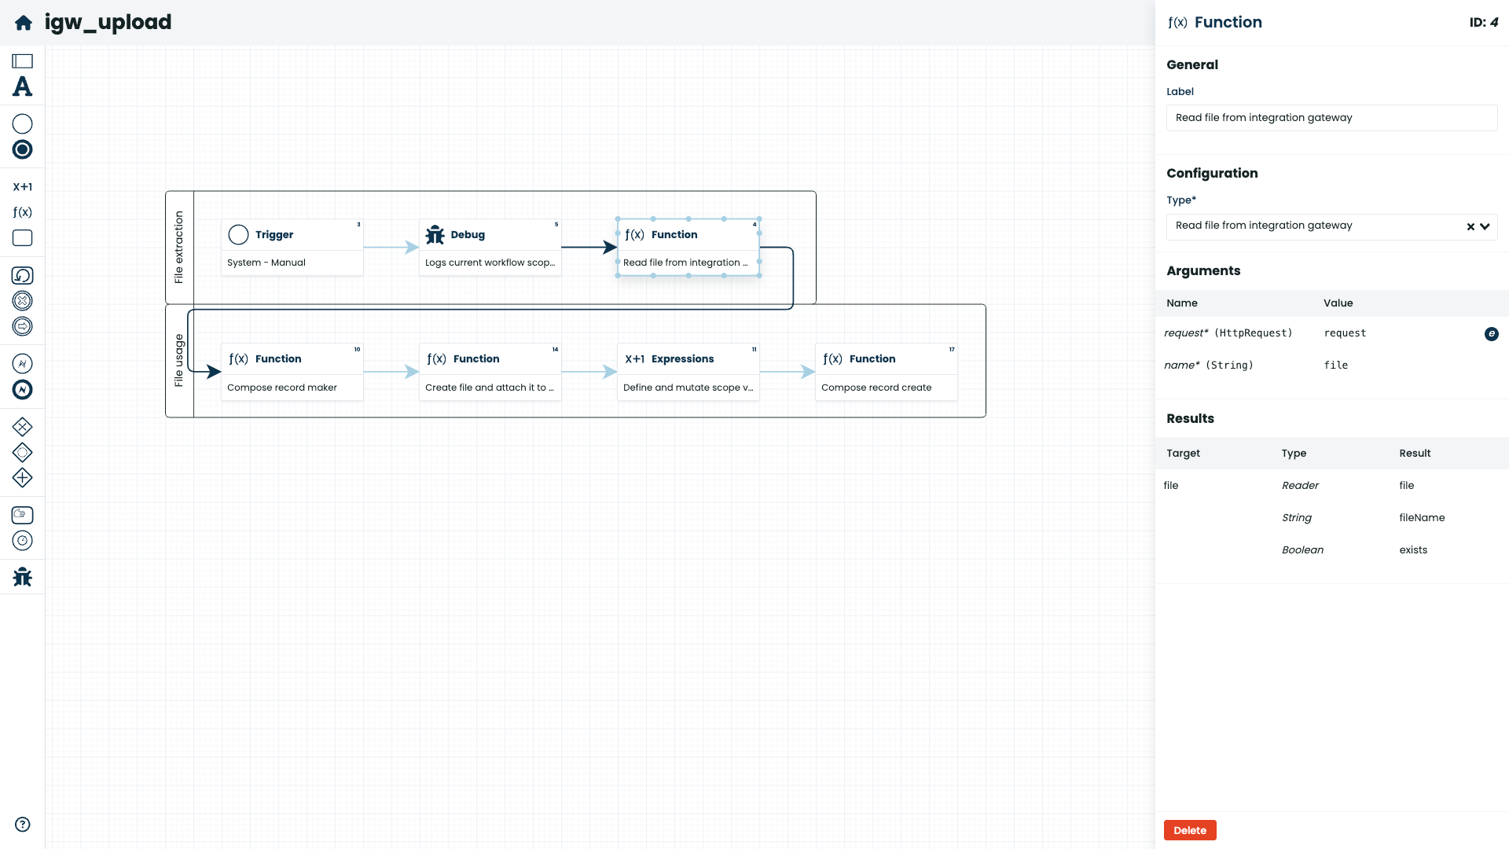Select the delay clock tool
The width and height of the screenshot is (1509, 849).
22,541
